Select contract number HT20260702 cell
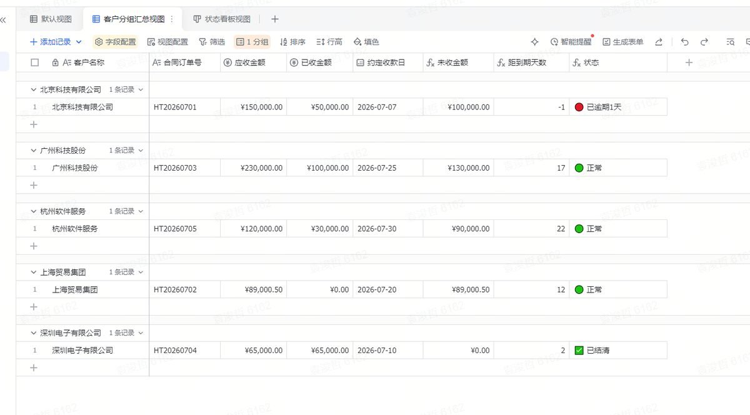 point(185,289)
